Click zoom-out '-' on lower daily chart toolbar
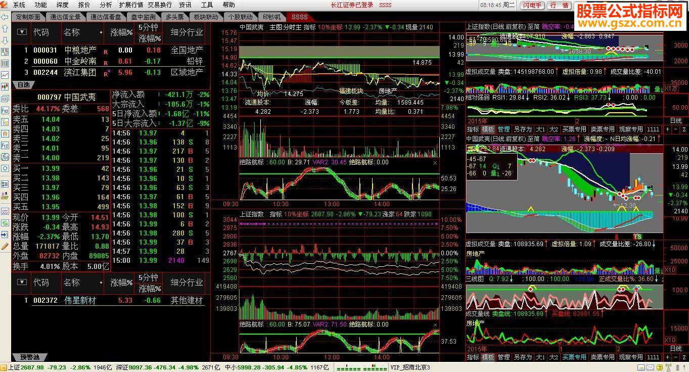This screenshot has height=372, width=689. (x=675, y=357)
